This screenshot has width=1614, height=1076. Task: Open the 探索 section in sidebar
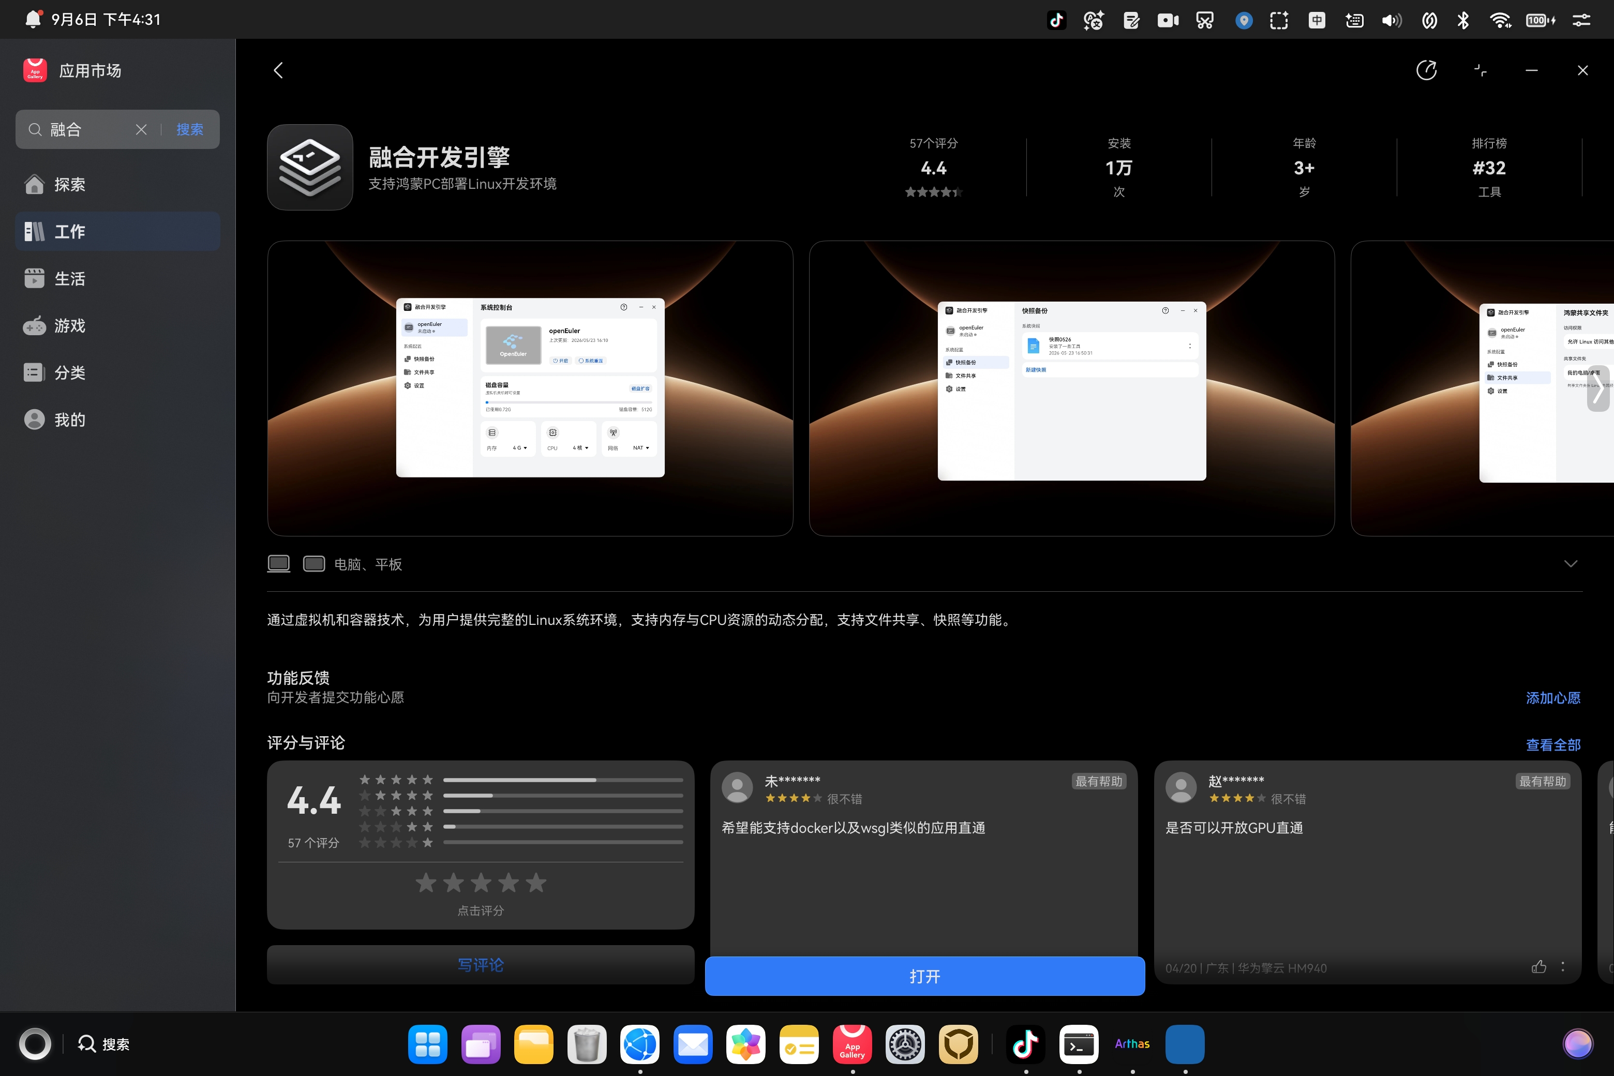[x=117, y=184]
